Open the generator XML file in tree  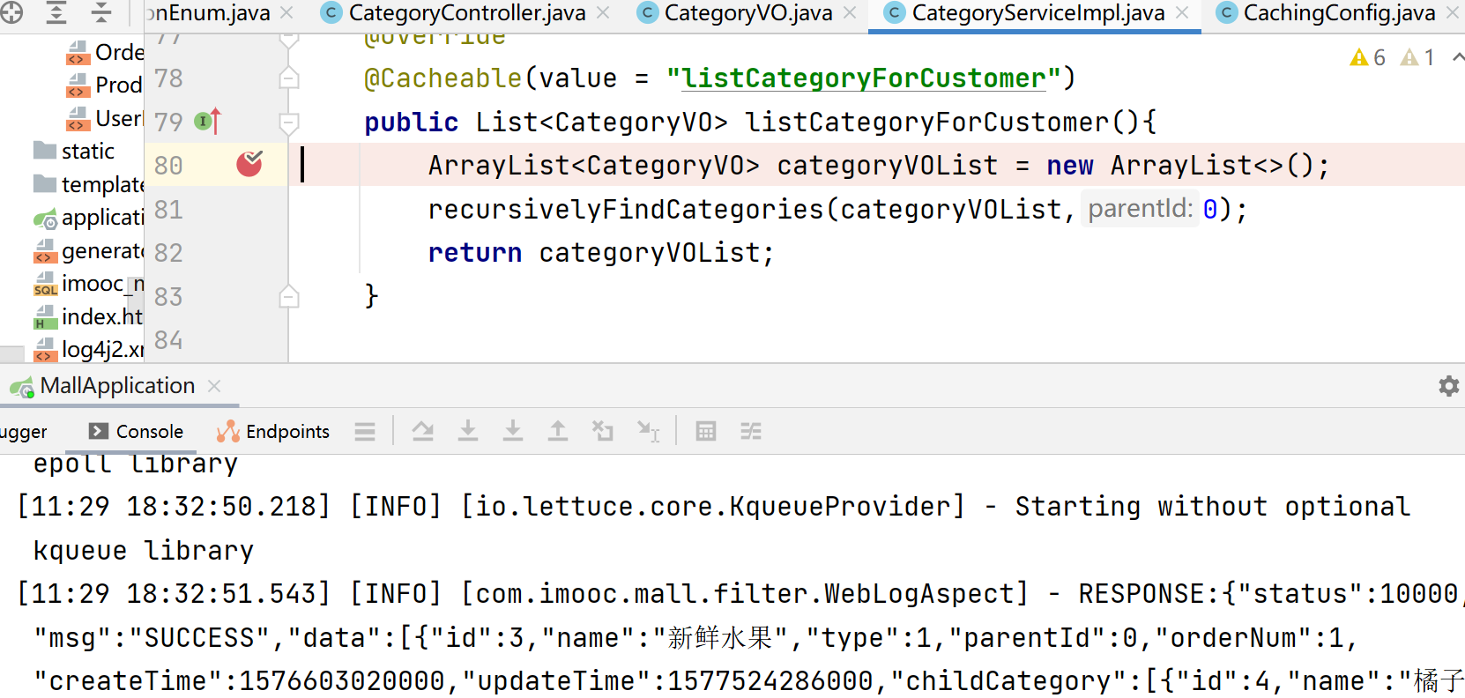(88, 251)
